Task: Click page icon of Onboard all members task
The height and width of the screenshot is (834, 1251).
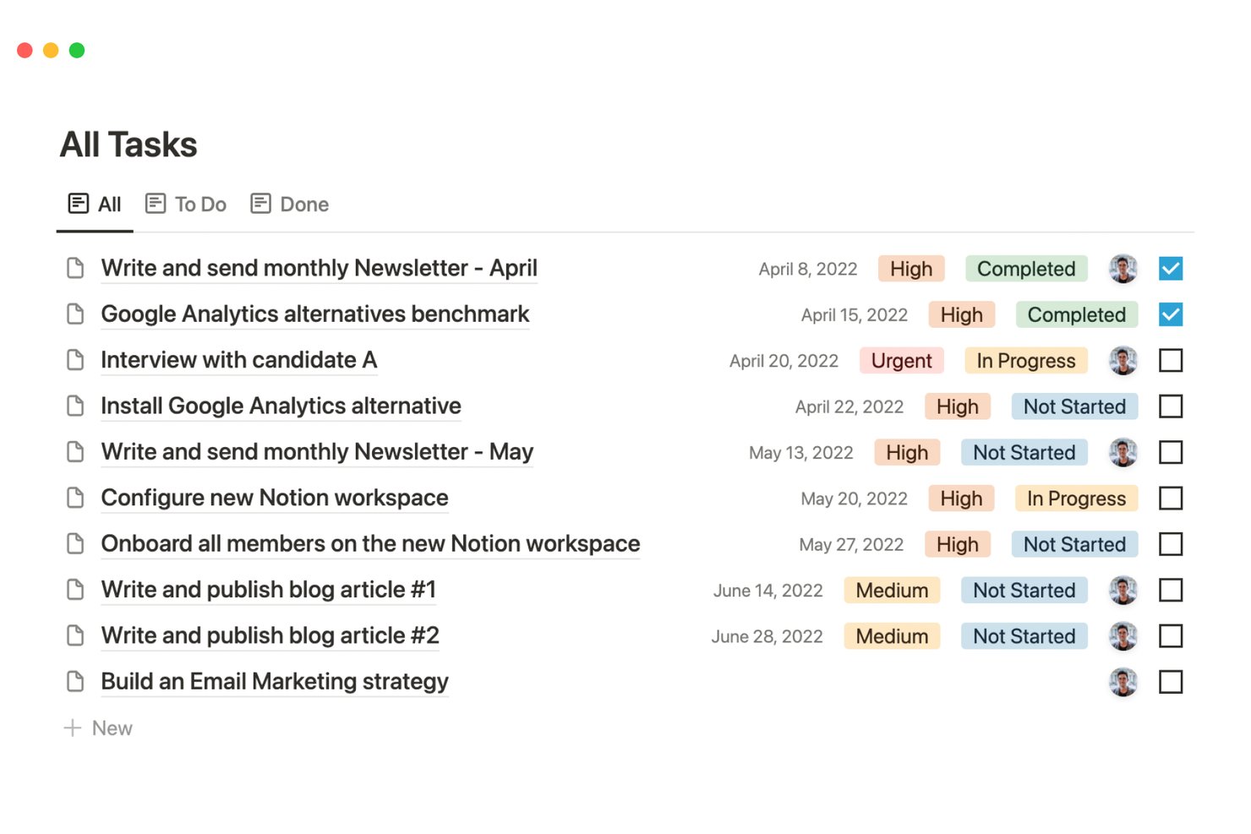Action: pos(75,544)
